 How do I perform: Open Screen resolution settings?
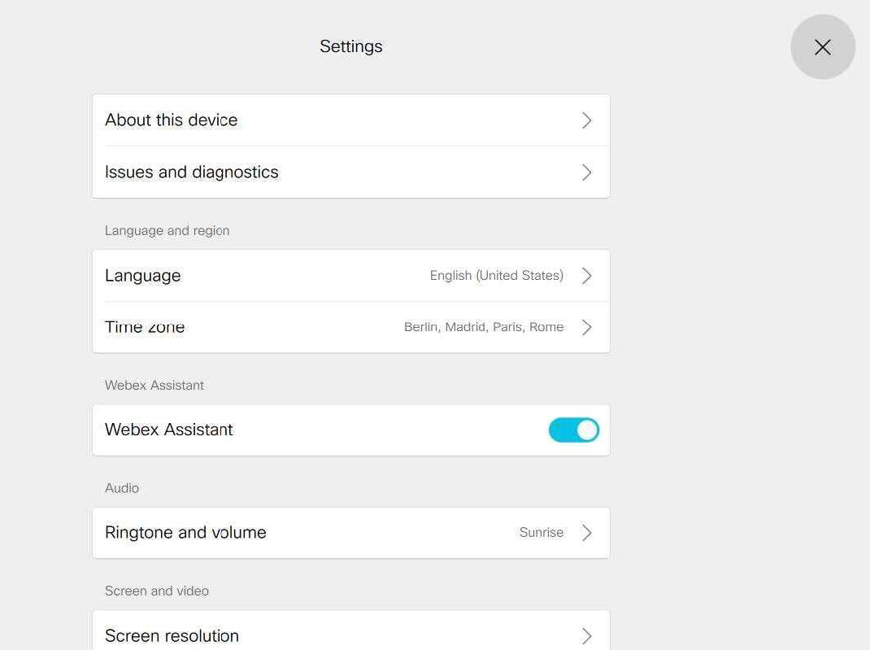coord(350,631)
